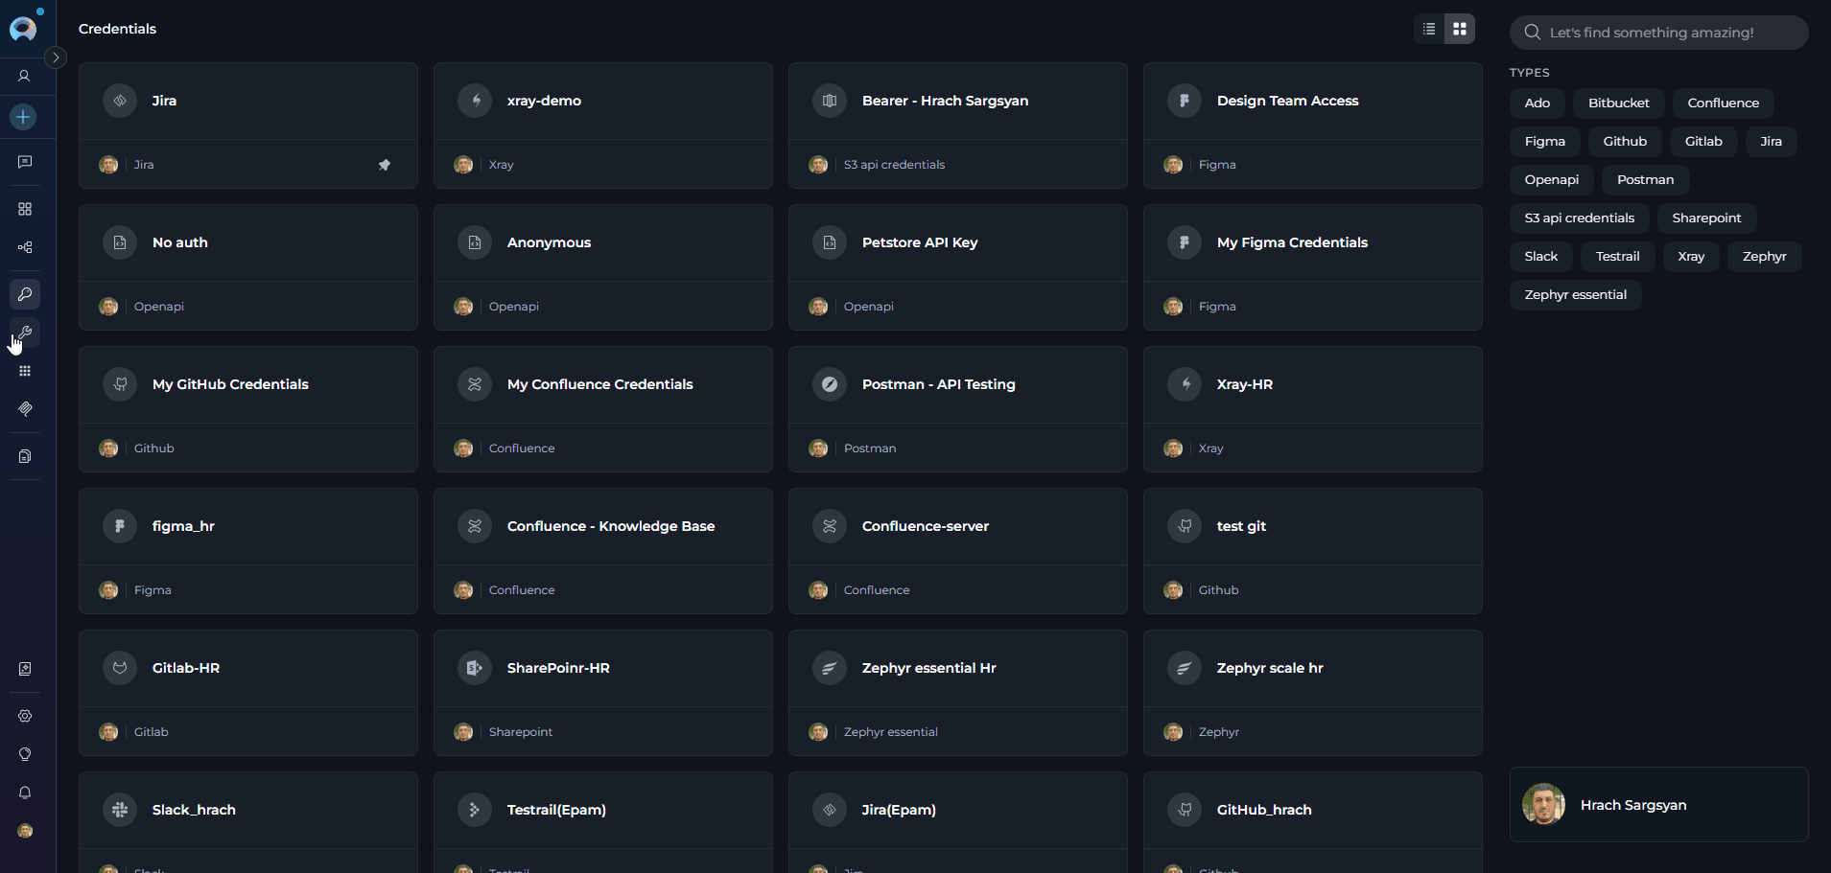Viewport: 1831px width, 873px height.
Task: Click the pin icon on the Jira card
Action: [385, 165]
